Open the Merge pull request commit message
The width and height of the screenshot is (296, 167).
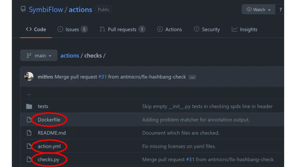(x=76, y=77)
